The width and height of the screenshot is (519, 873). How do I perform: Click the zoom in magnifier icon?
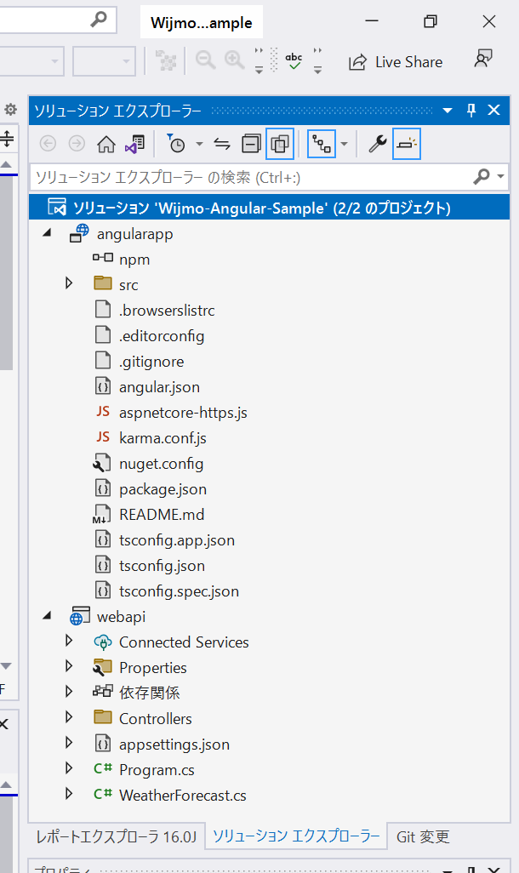click(235, 60)
